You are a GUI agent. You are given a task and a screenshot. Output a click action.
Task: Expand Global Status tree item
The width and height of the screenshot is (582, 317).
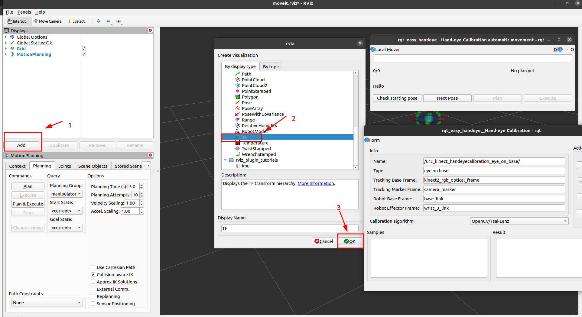(x=6, y=43)
